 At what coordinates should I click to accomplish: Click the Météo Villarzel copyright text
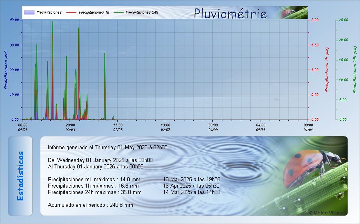(x=328, y=213)
